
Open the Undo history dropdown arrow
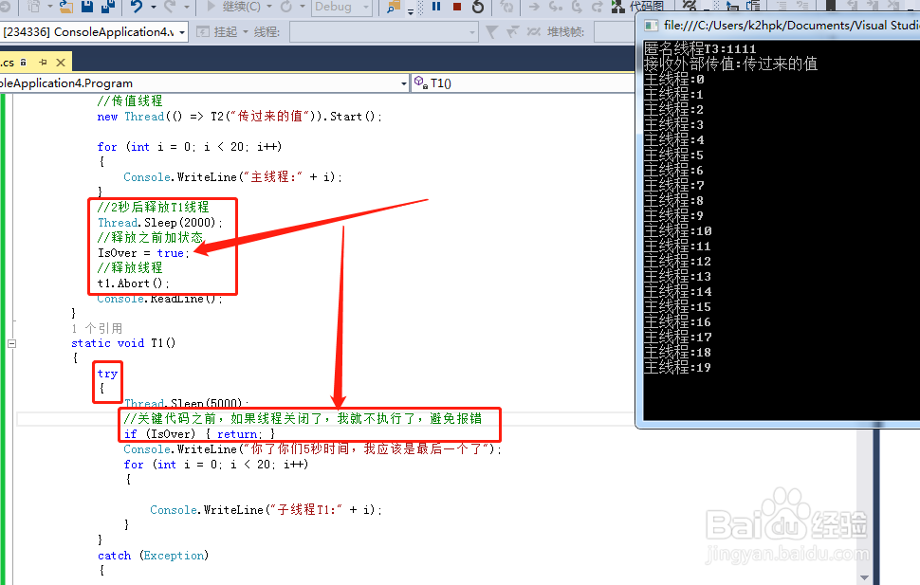pyautogui.click(x=153, y=7)
